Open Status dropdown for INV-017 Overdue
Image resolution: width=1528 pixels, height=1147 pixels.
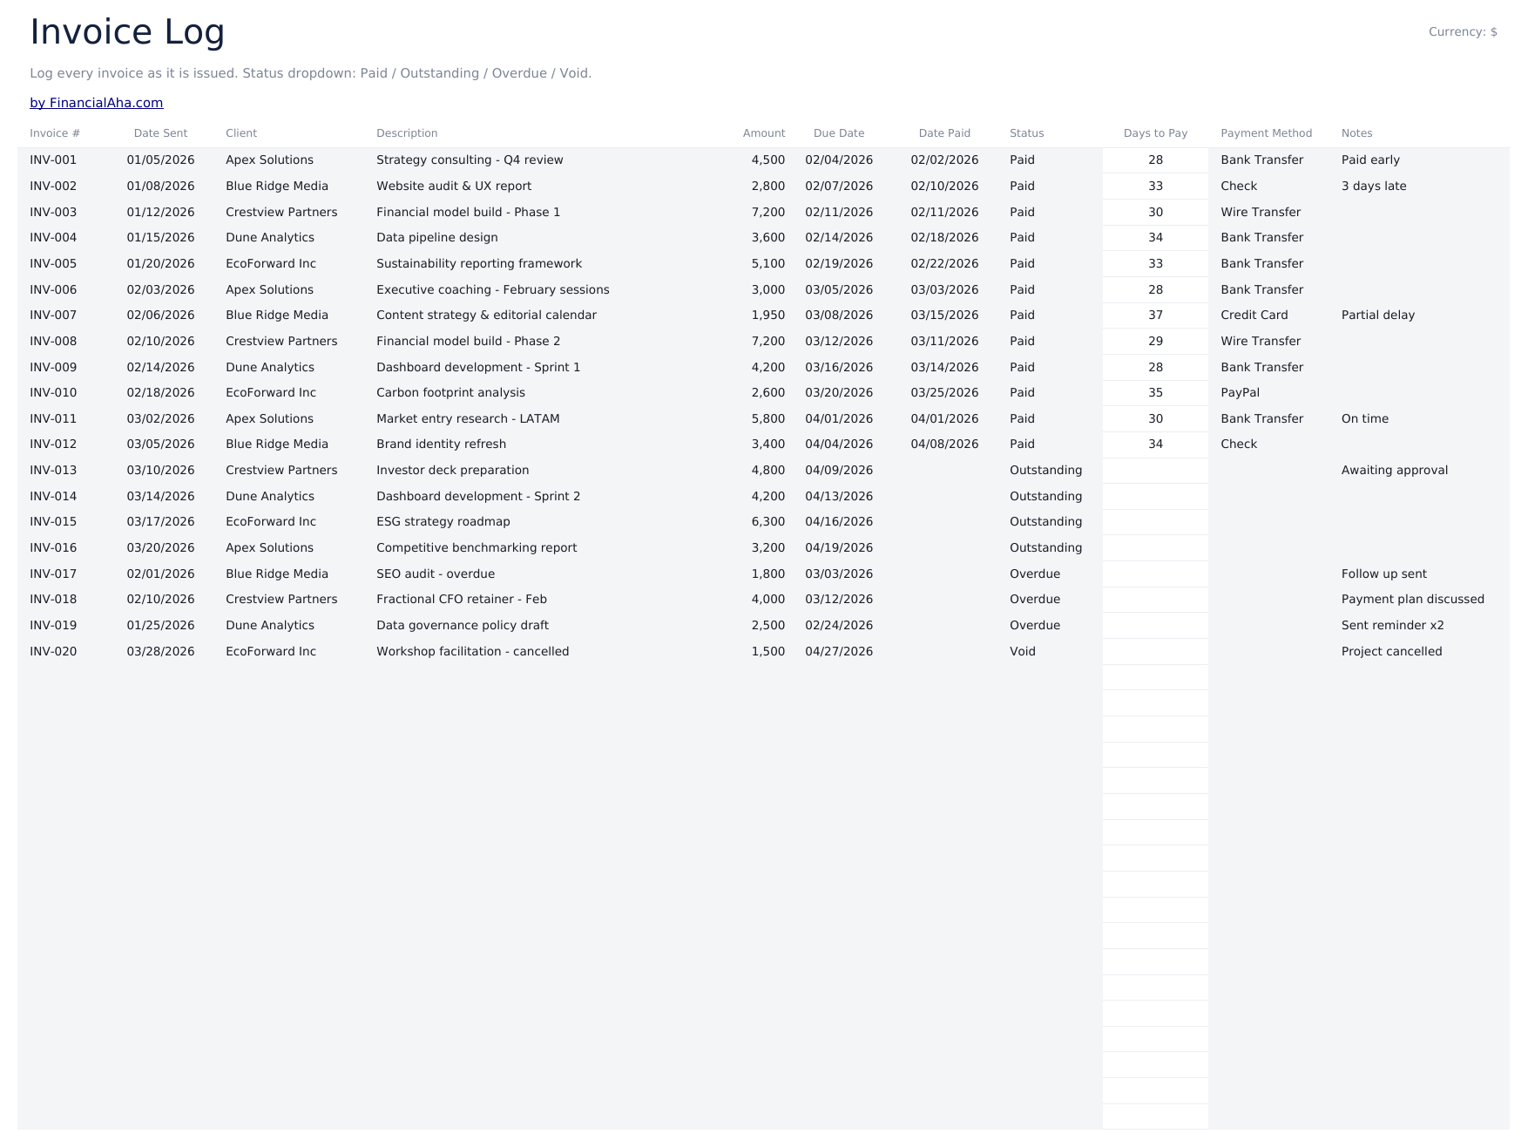tap(1035, 574)
